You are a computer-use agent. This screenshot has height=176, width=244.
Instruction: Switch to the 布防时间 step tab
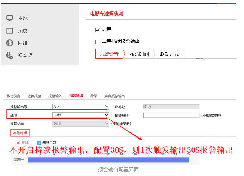(x=139, y=54)
